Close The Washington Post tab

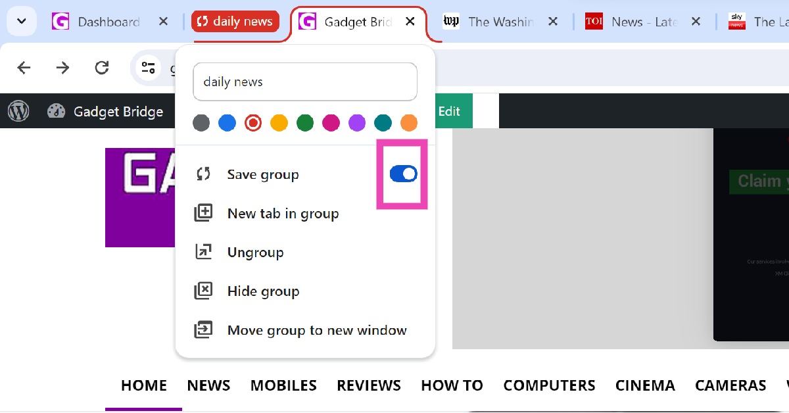553,22
